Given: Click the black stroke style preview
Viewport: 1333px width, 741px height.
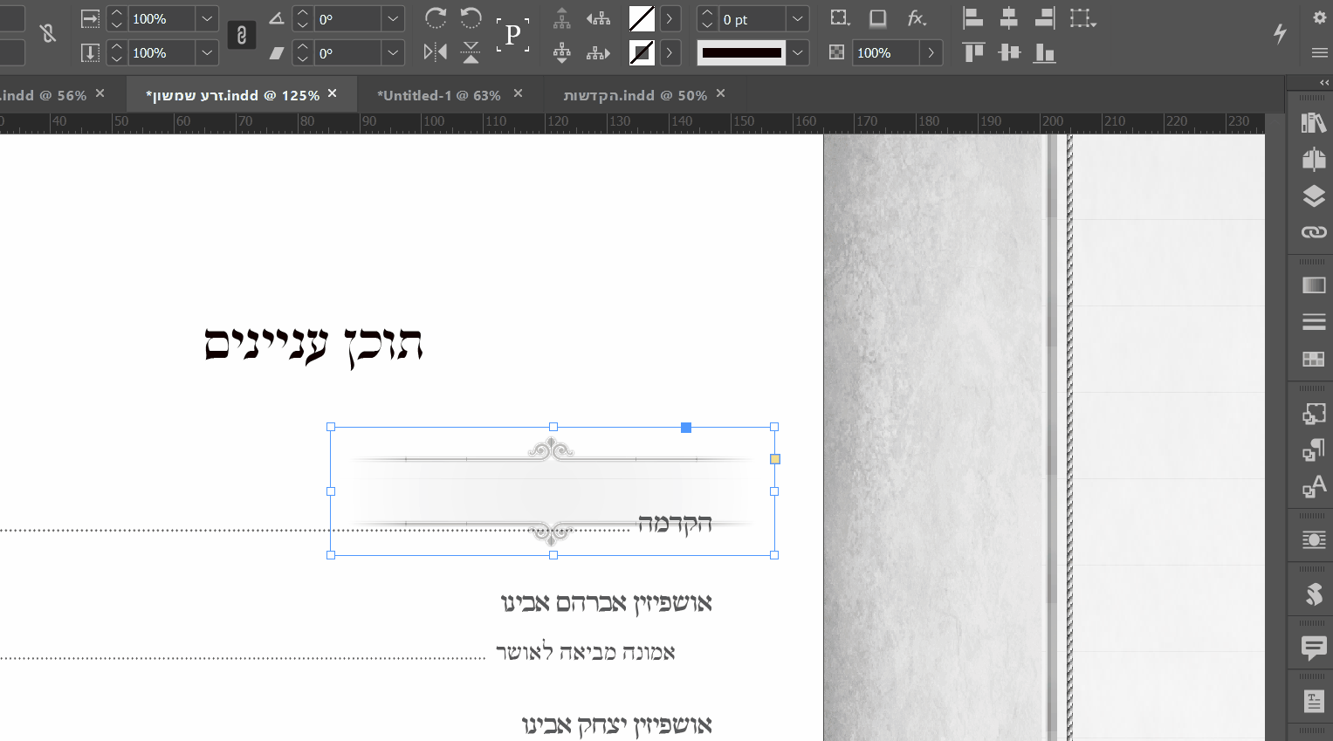Looking at the screenshot, I should (742, 52).
